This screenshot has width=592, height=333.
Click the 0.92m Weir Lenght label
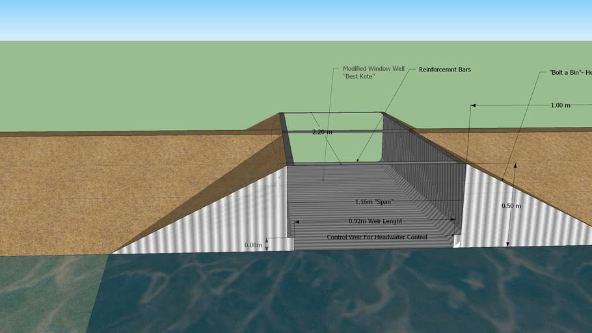click(377, 220)
